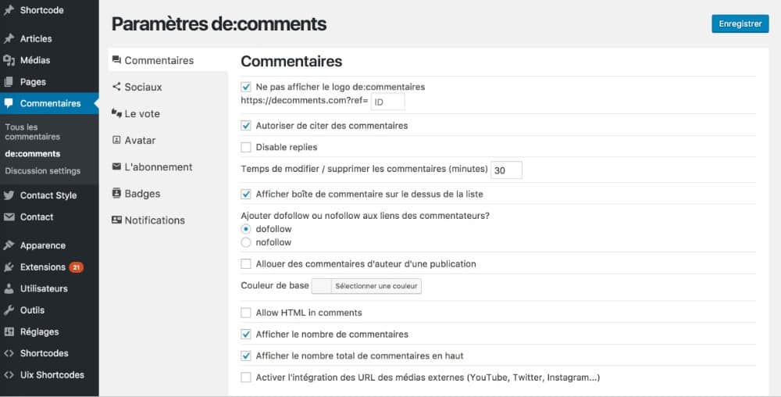Click the Uix Shortcodes brackets icon
The image size is (781, 397).
(9, 374)
